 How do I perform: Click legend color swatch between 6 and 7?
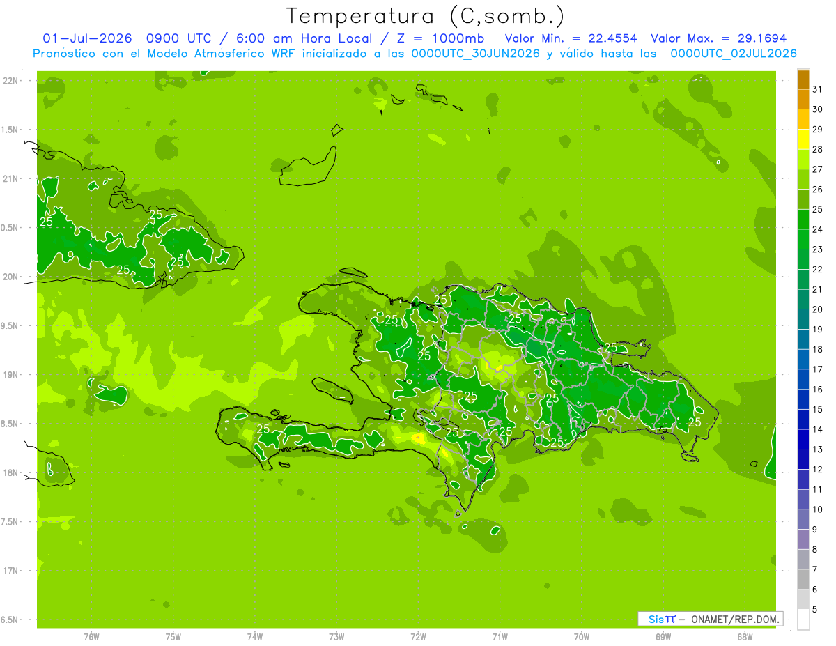click(x=803, y=579)
